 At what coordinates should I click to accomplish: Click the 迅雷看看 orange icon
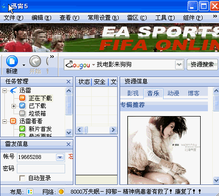click(13, 121)
